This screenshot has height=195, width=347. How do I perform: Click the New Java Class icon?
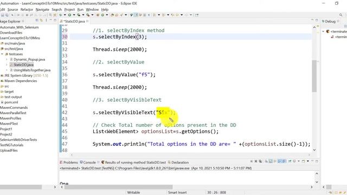102,15
